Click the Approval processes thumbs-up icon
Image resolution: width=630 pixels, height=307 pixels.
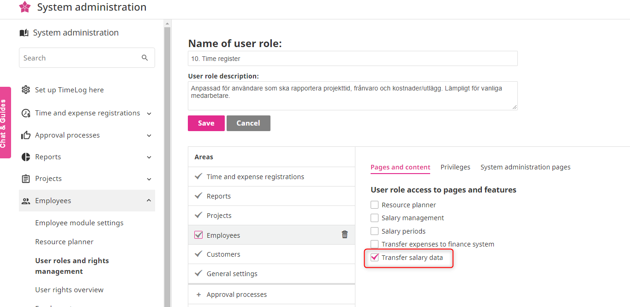[x=26, y=135]
